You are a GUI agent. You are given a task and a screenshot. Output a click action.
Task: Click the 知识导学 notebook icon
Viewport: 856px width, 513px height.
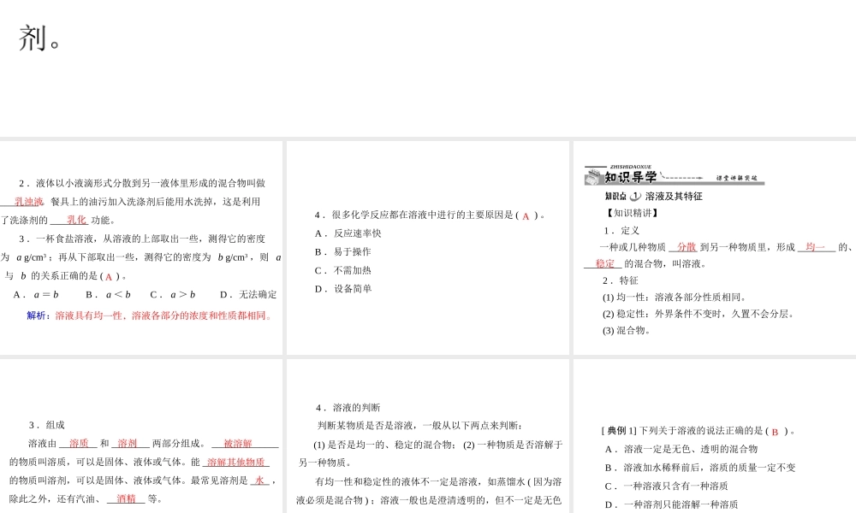pos(593,176)
